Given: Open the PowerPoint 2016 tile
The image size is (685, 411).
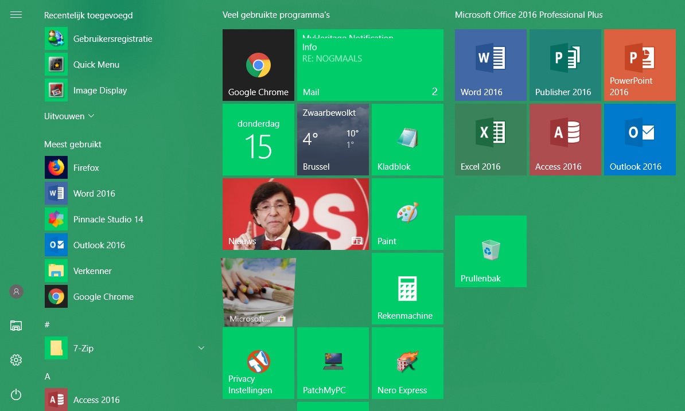Looking at the screenshot, I should tap(640, 65).
